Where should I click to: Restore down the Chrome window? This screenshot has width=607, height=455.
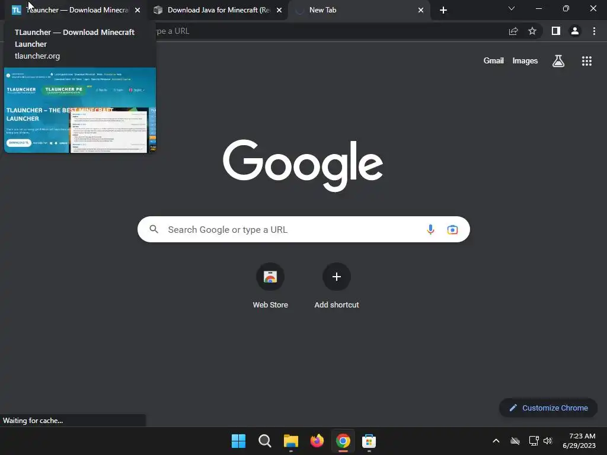coord(566,8)
